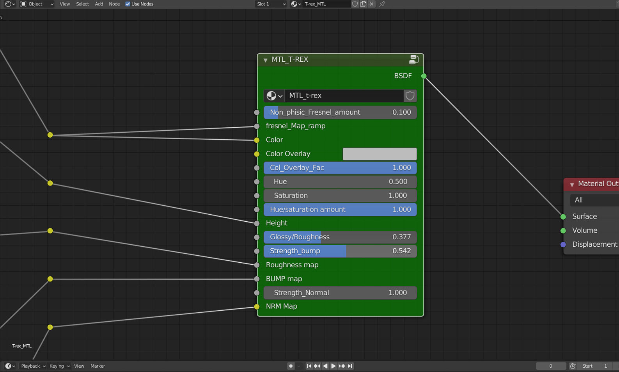Adjust the Col_Overlay_Fac slider
Viewport: 619px width, 372px height.
coord(340,168)
